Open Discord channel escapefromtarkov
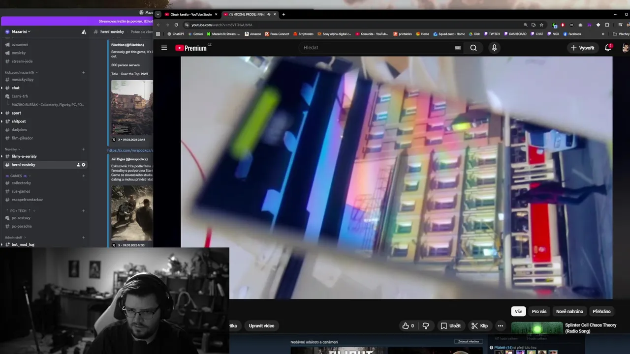The width and height of the screenshot is (630, 354). tap(27, 200)
